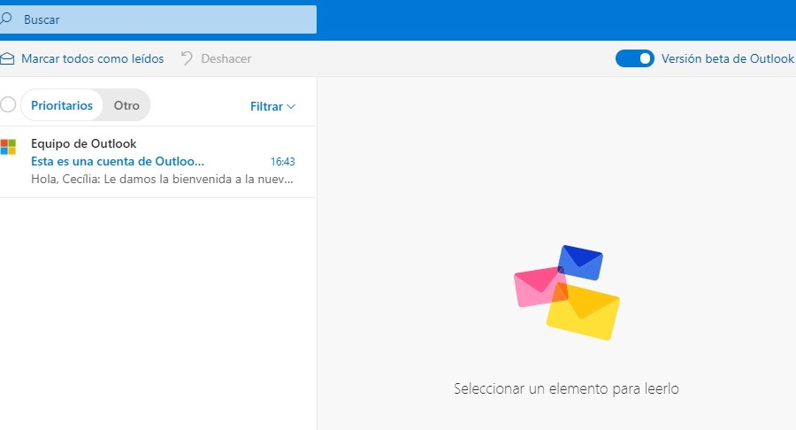Viewport: 796px width, 430px height.
Task: Click the search magnifier icon
Action: click(x=5, y=19)
